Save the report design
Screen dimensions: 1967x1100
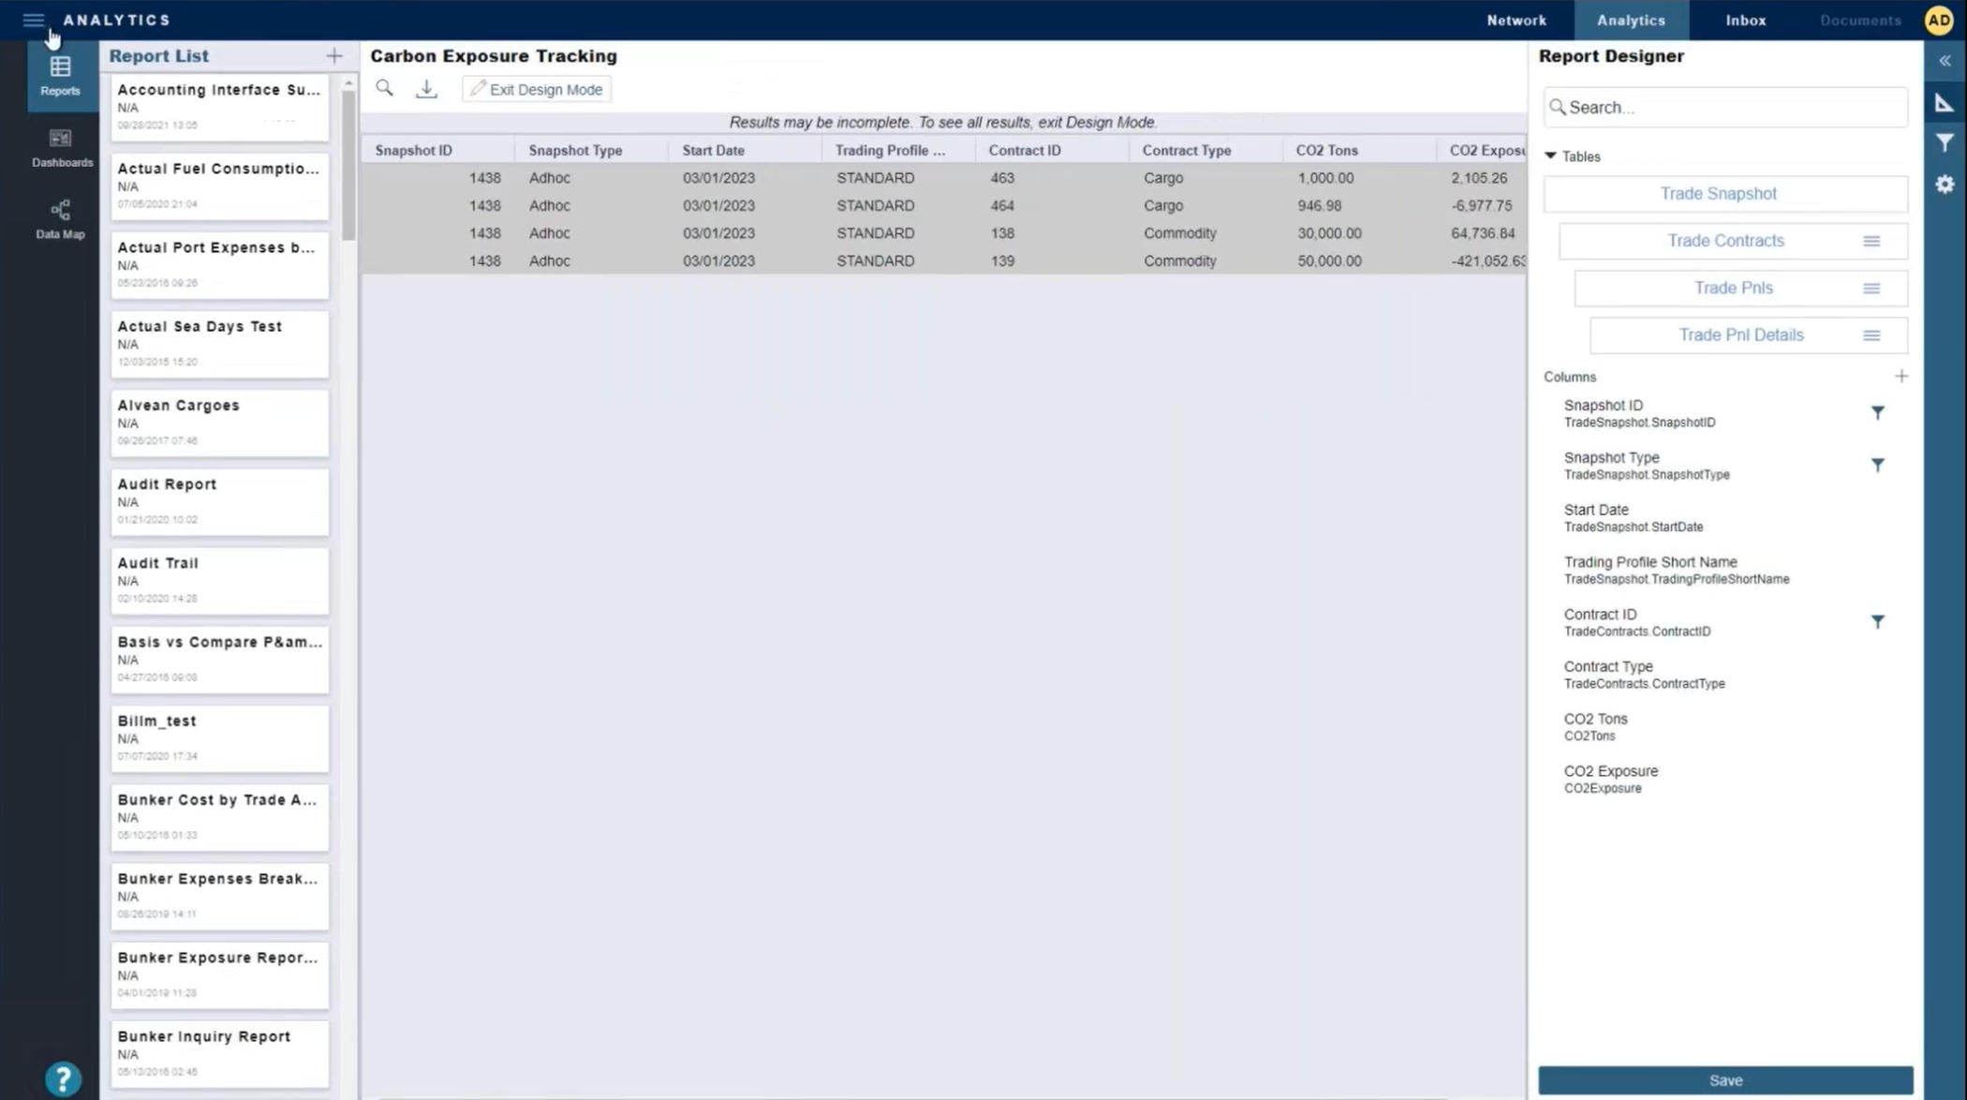1724,1080
